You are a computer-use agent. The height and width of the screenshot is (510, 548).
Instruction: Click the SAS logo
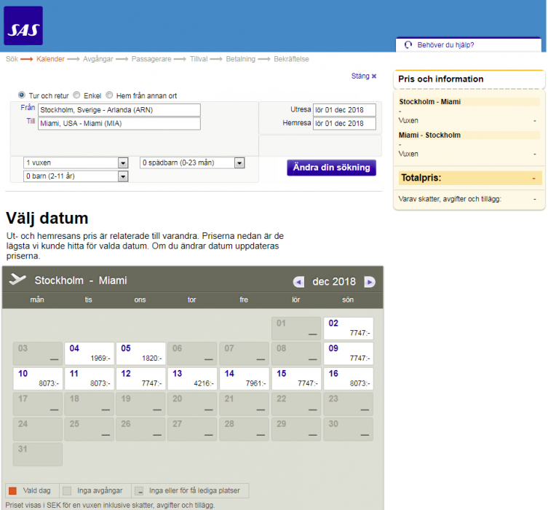23,26
